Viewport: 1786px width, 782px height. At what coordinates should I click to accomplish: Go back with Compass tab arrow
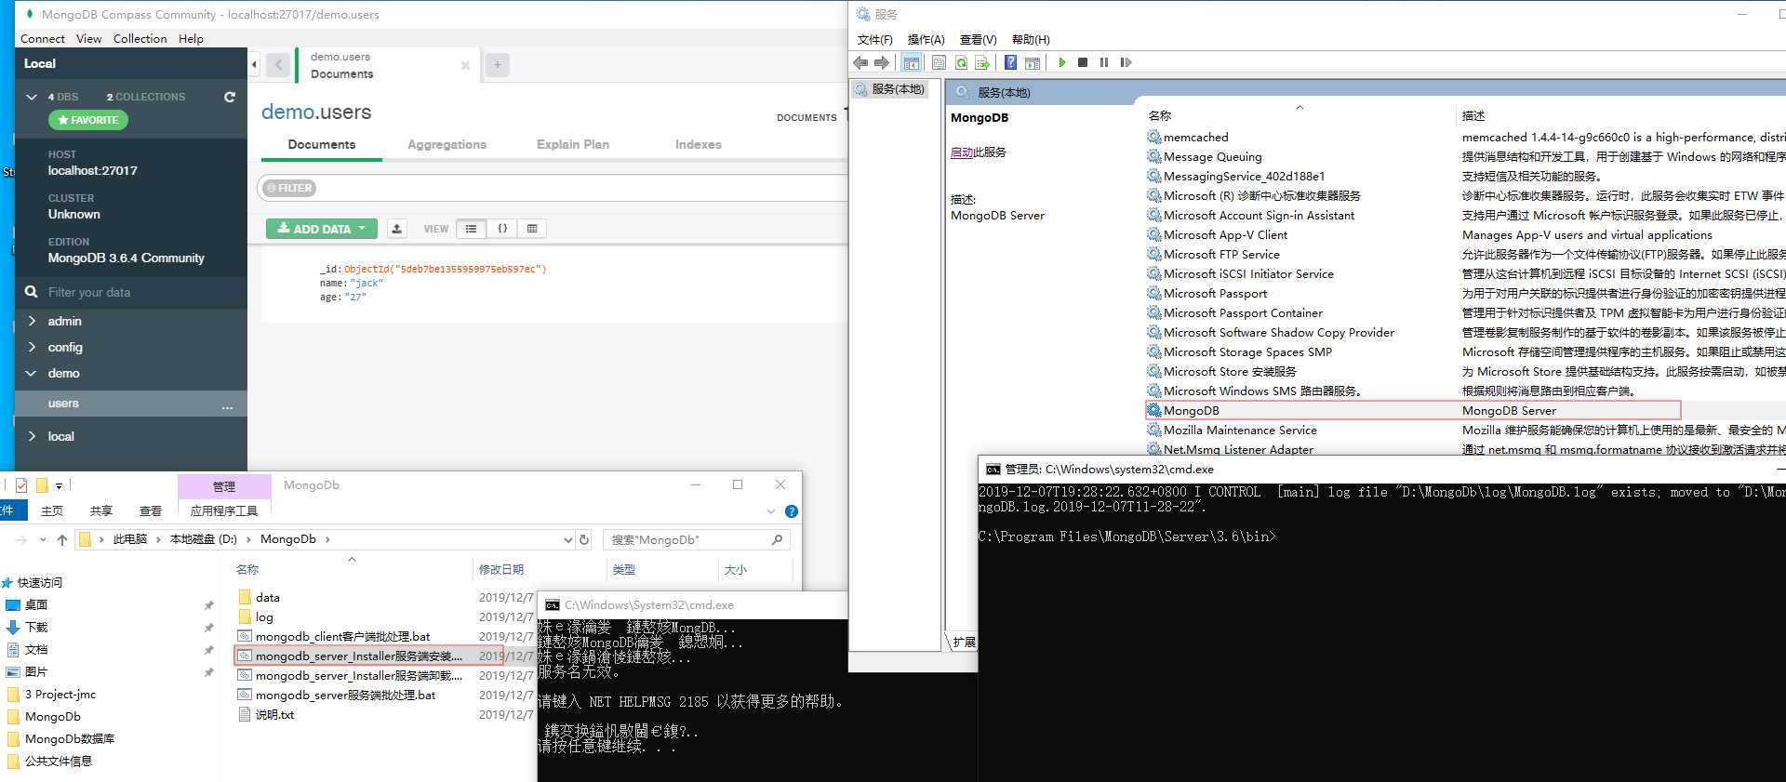(277, 65)
